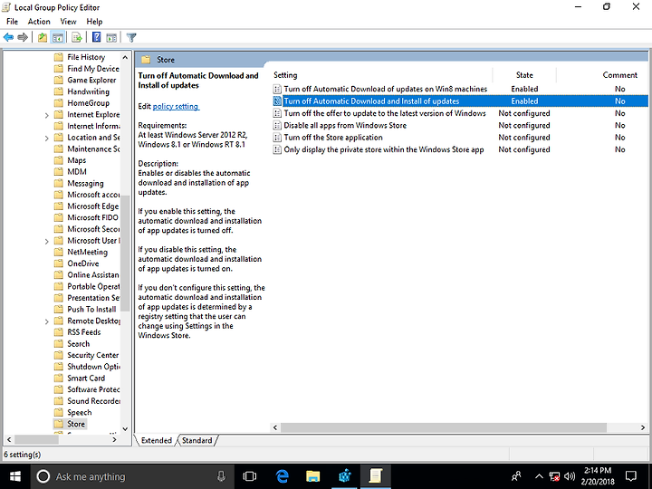Select the Store folder in the tree
This screenshot has height=489, width=652.
[76, 424]
